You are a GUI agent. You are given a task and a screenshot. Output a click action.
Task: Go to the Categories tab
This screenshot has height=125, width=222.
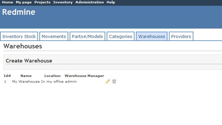click(120, 36)
